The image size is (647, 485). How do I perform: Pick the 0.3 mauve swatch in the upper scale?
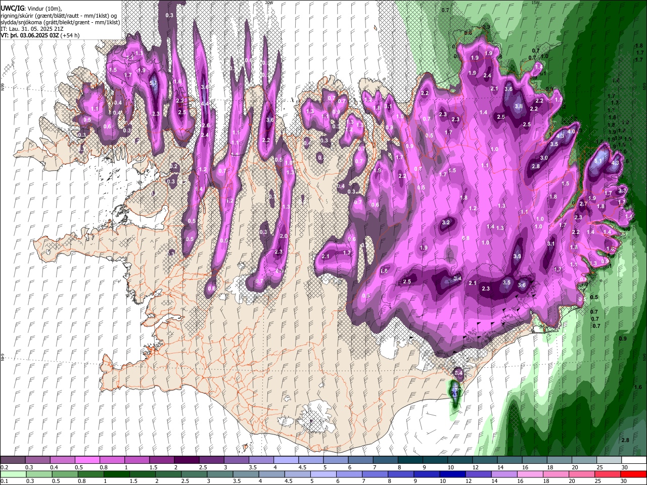(x=37, y=460)
